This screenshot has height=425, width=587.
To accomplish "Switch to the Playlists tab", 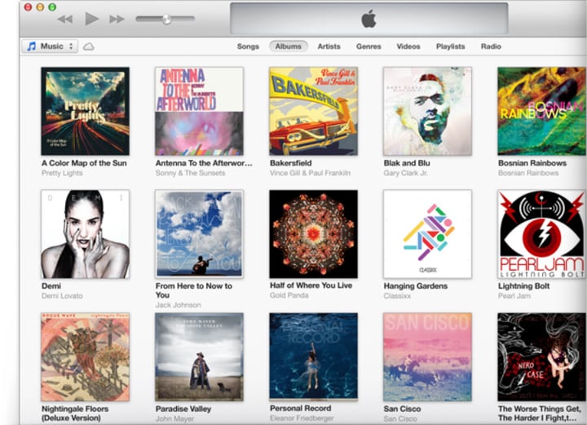I will tap(450, 46).
